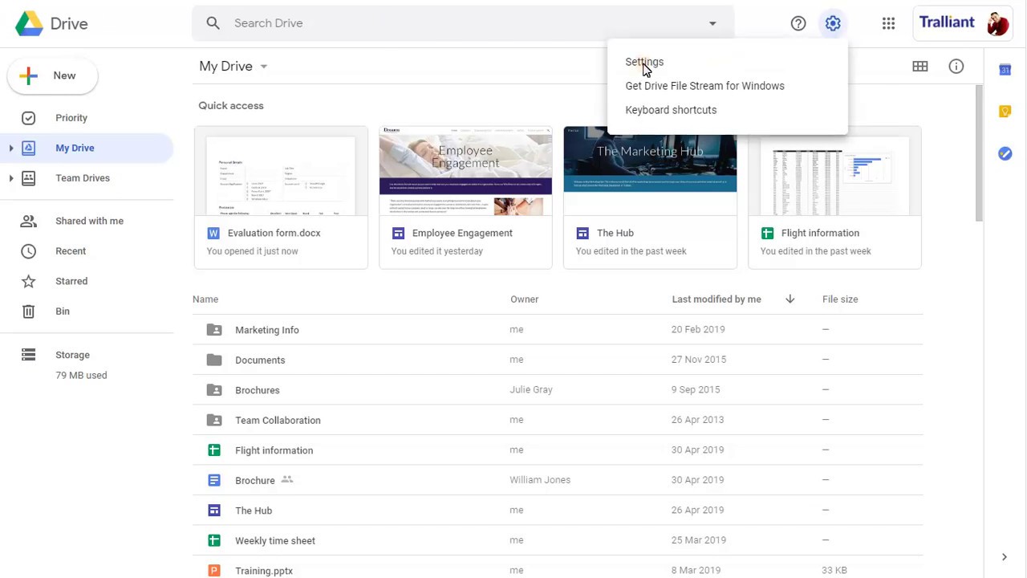
Task: Click the Storage icon in sidebar
Action: tap(28, 355)
